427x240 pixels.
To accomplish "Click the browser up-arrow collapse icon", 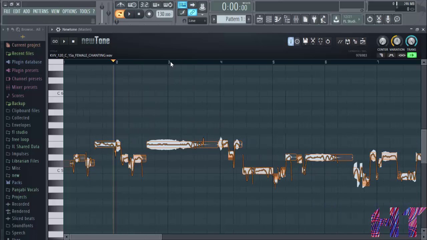I will [8, 29].
